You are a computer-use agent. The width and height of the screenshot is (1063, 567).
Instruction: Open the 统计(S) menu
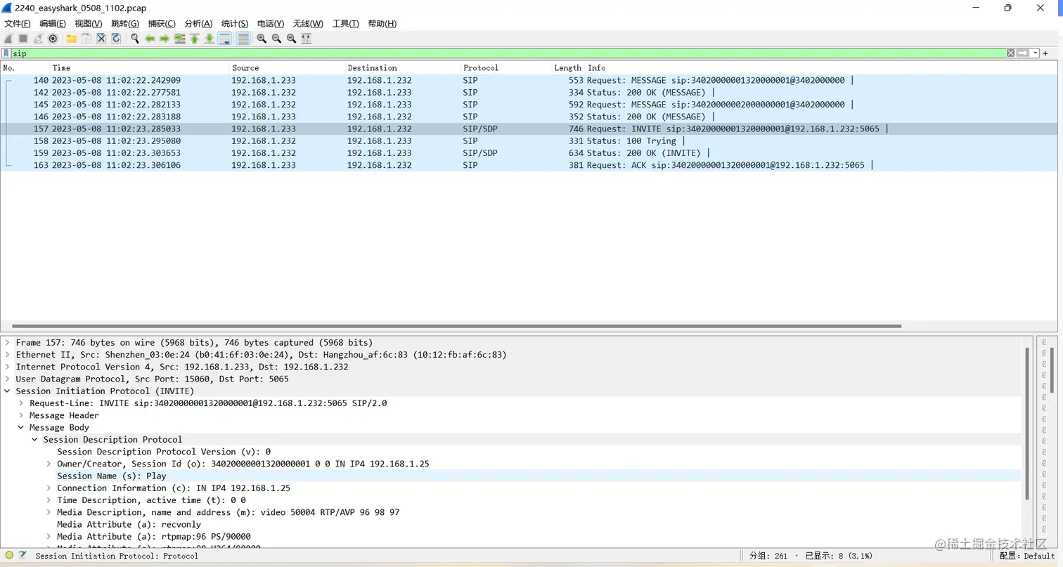235,24
